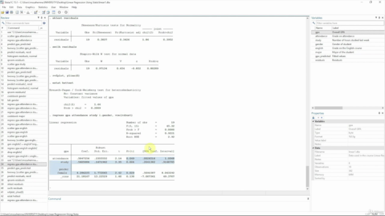The width and height of the screenshot is (385, 216).
Task: Click the Open file toolbar icon
Action: 2,12
